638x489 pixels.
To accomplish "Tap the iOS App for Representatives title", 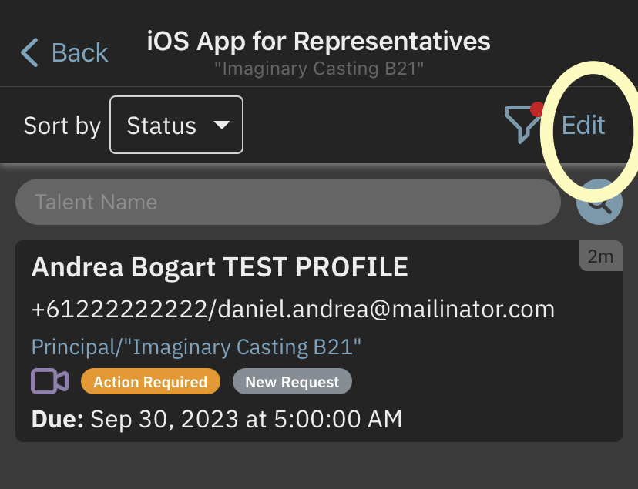I will click(x=318, y=41).
